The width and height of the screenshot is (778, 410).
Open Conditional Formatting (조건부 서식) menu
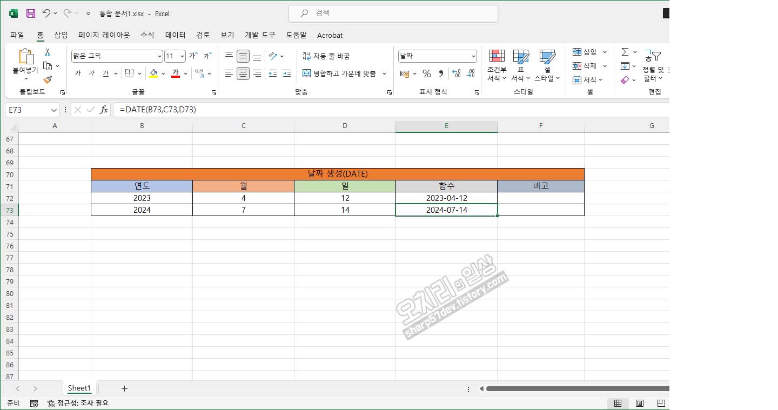pos(497,65)
